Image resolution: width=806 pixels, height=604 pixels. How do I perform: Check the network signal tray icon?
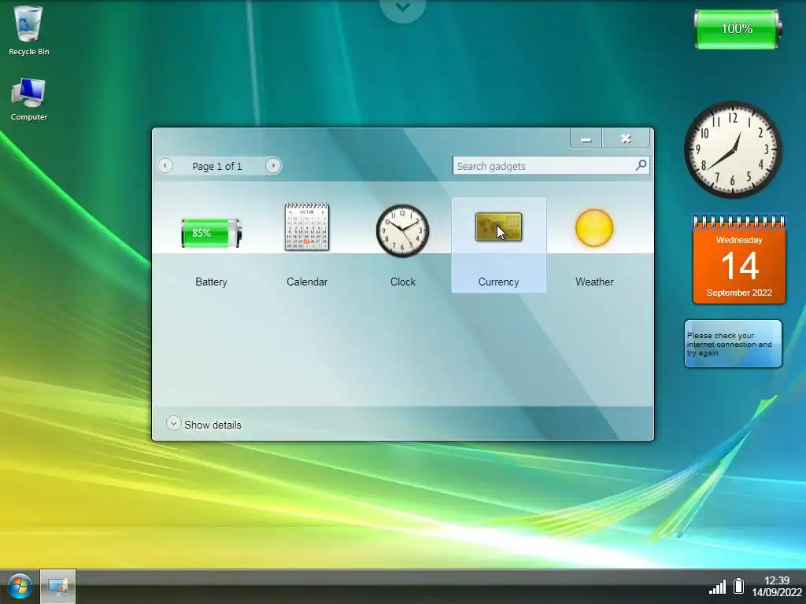[717, 587]
